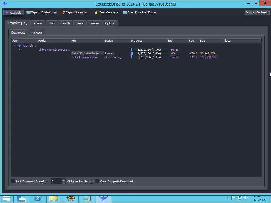The height and width of the screenshot is (203, 271).
Task: Enable Clear Complete Downloads checkbox
Action: coord(97,181)
